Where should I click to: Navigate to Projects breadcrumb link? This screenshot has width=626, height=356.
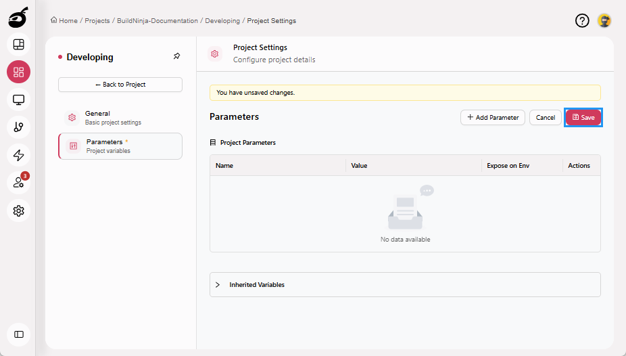[97, 21]
